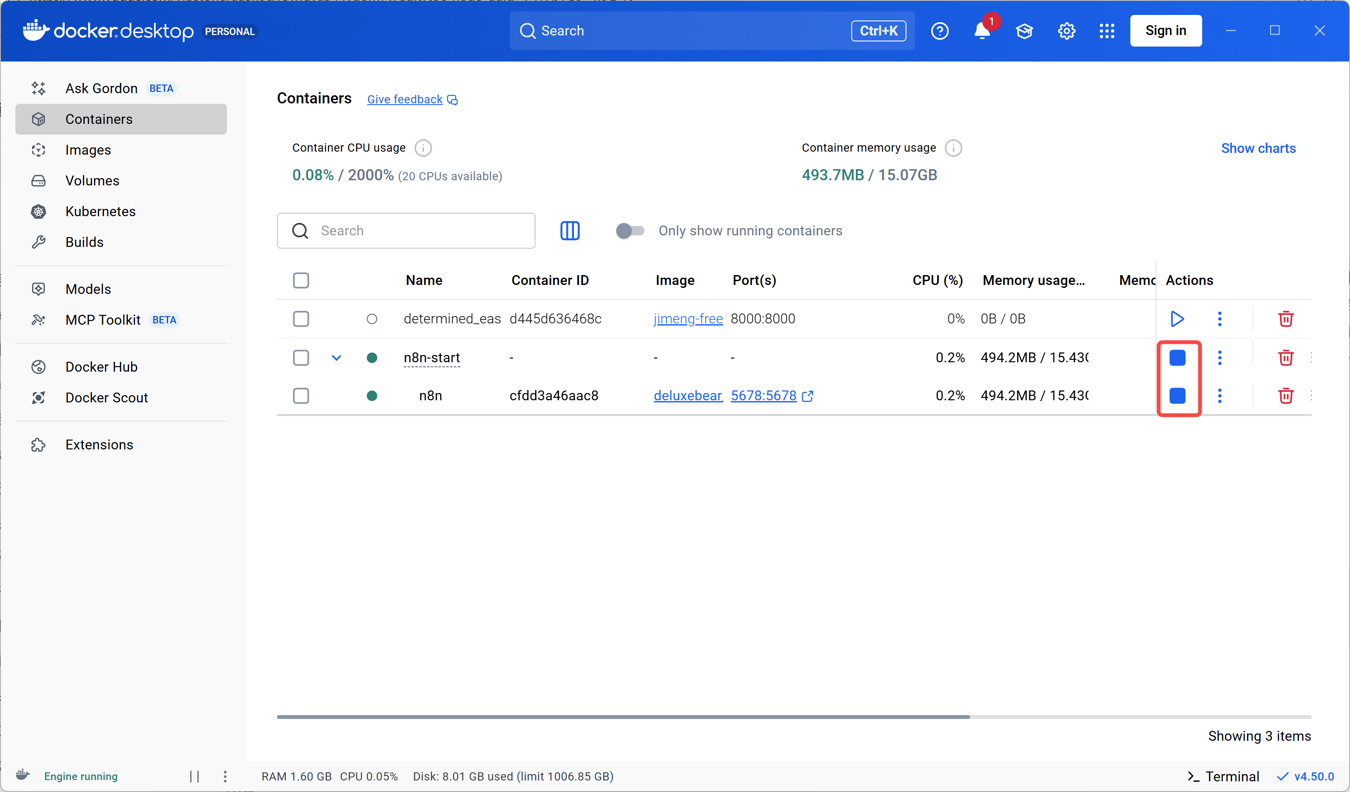Collapse the n8n-start group chevron
This screenshot has height=792, width=1350.
pos(336,357)
